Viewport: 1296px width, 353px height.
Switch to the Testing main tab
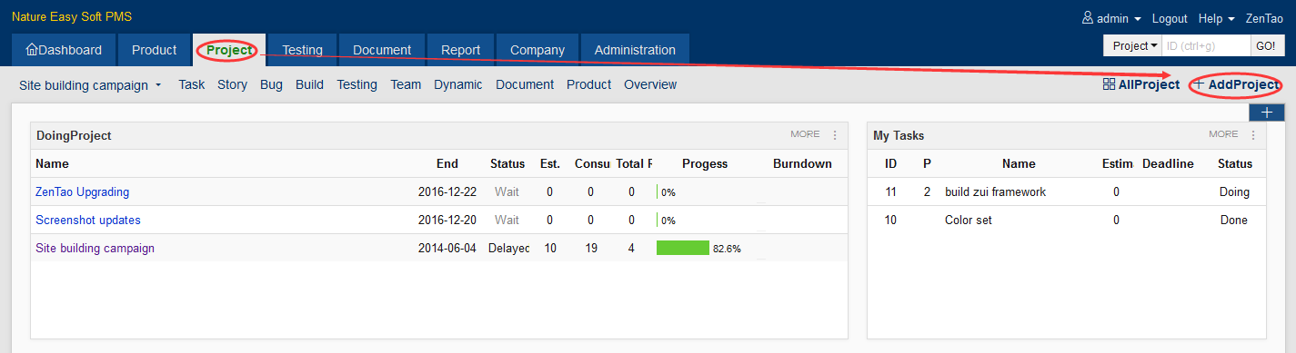[x=302, y=50]
